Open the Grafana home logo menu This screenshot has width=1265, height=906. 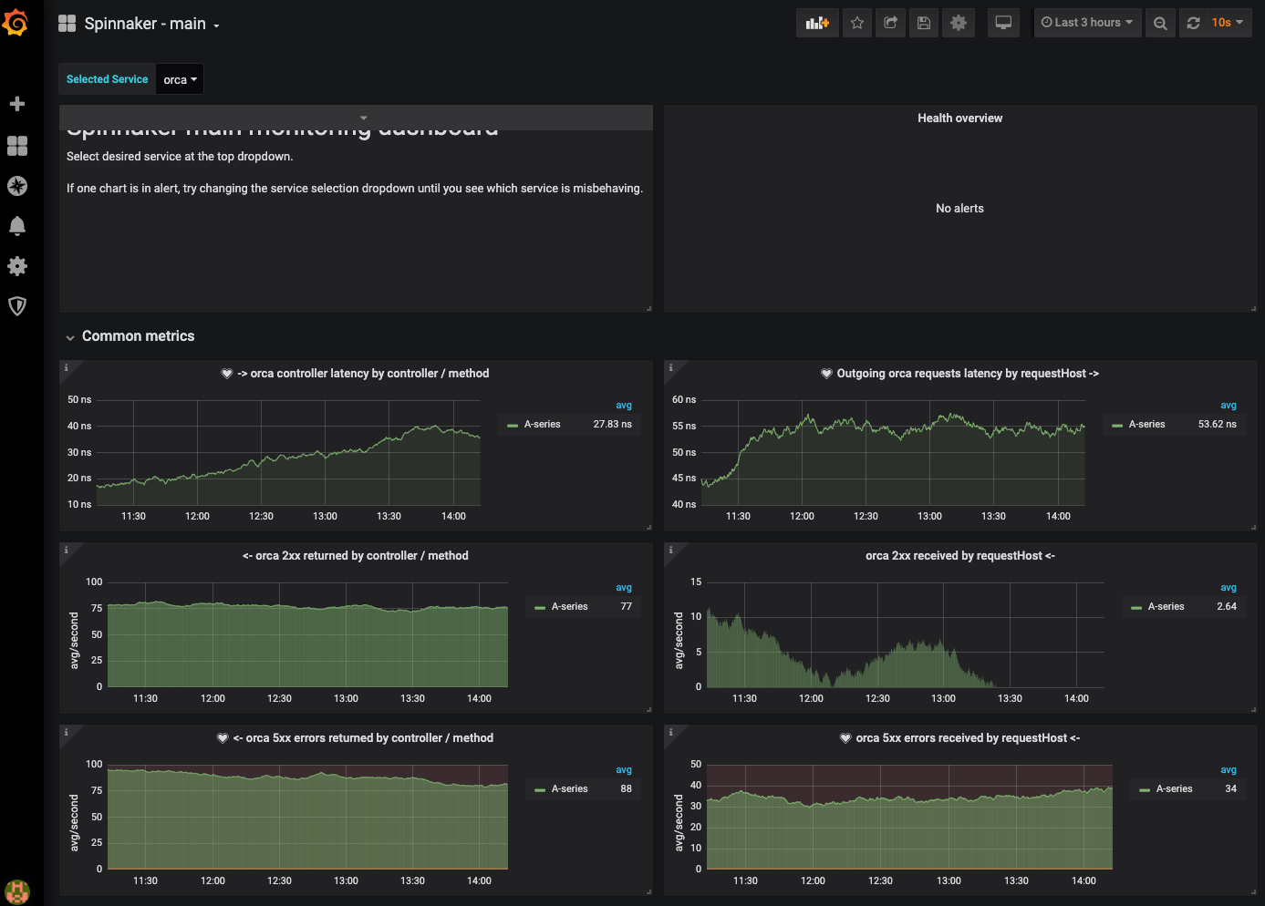click(16, 23)
